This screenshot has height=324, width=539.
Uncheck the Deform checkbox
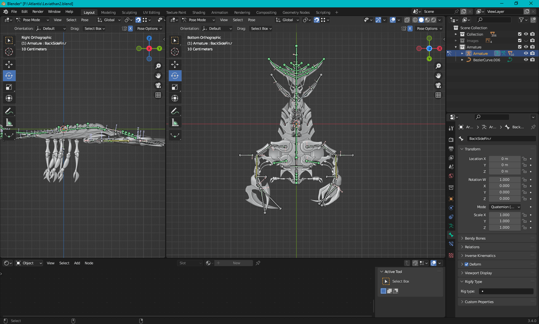point(466,264)
